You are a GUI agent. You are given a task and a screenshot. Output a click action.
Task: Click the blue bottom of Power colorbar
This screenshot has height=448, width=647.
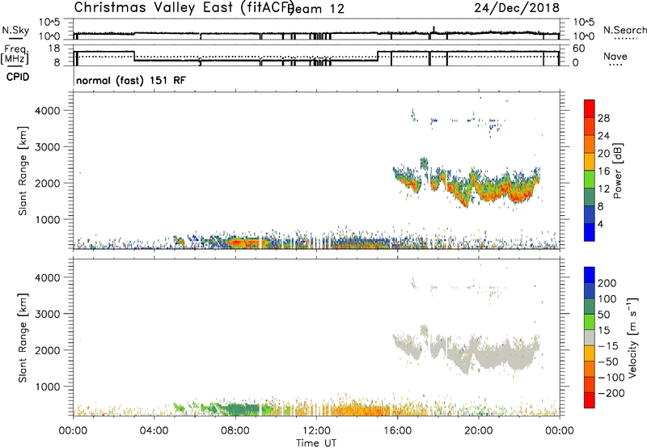point(590,231)
